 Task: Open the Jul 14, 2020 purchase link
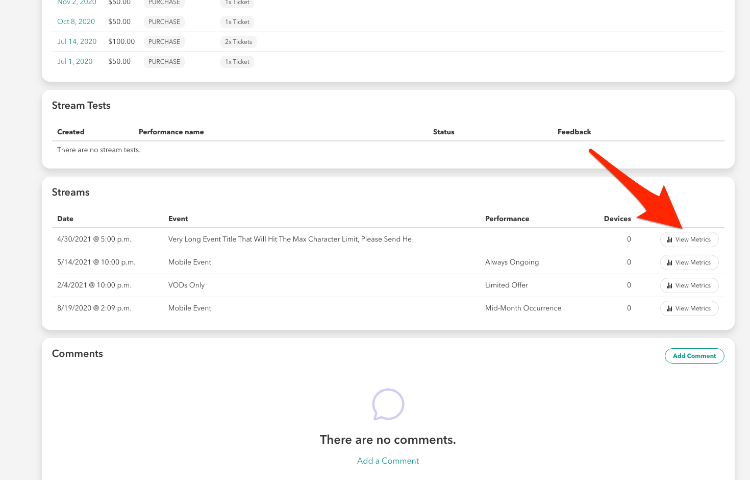[x=77, y=41]
